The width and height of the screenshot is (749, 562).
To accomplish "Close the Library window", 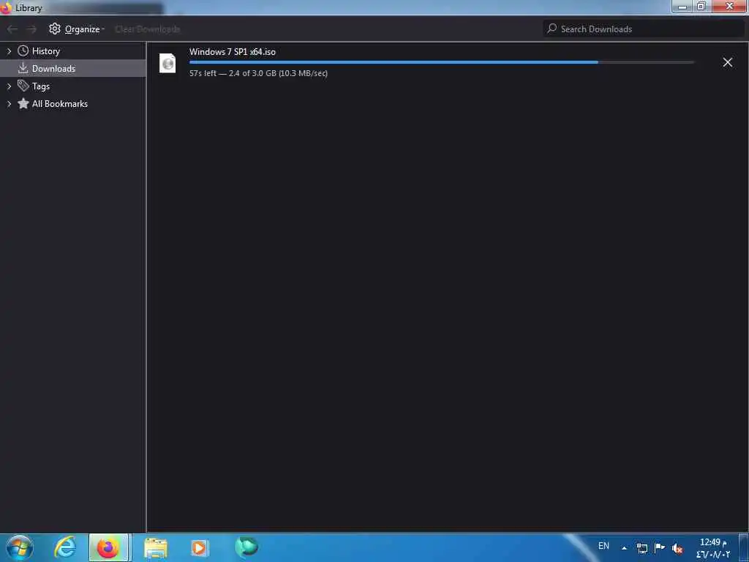I will pos(729,6).
